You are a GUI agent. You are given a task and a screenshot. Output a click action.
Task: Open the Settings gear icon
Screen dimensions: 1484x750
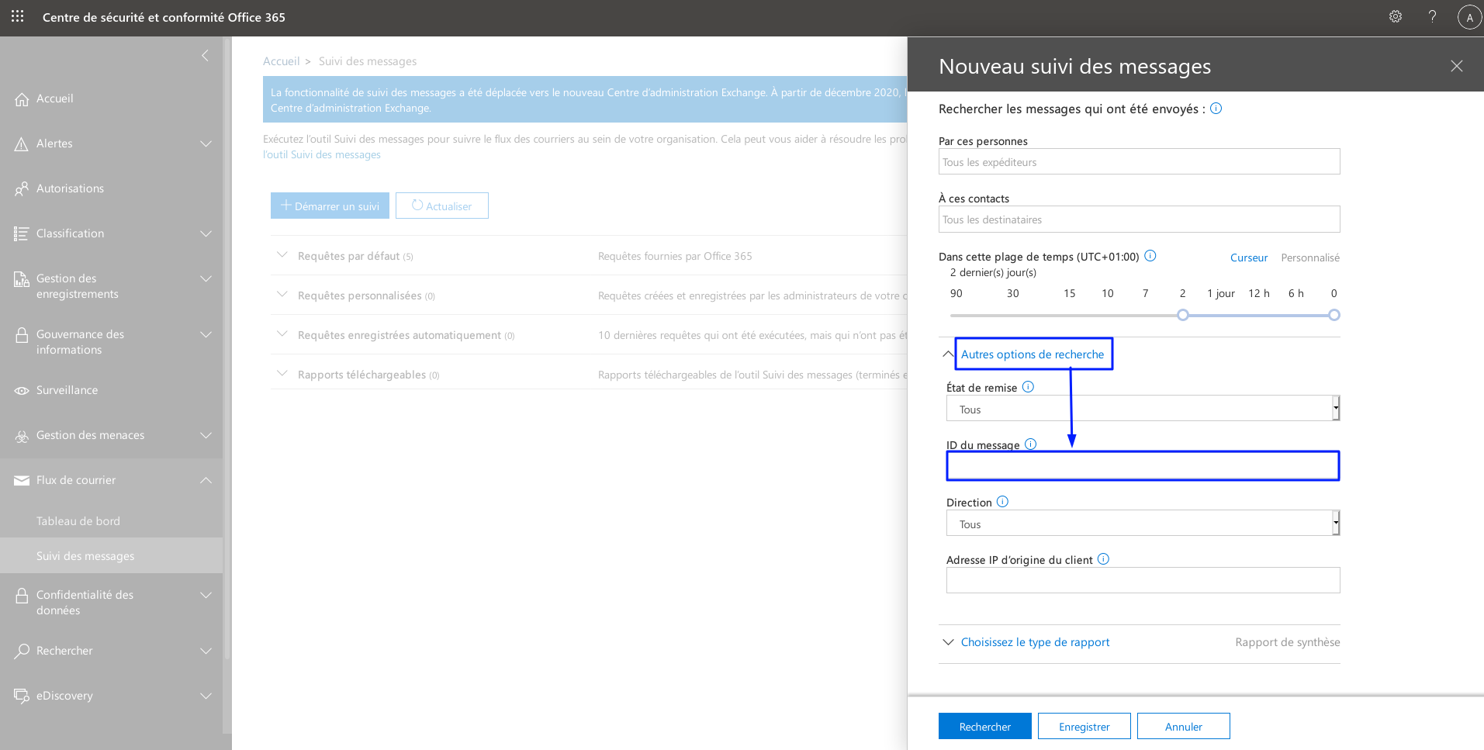click(x=1394, y=16)
